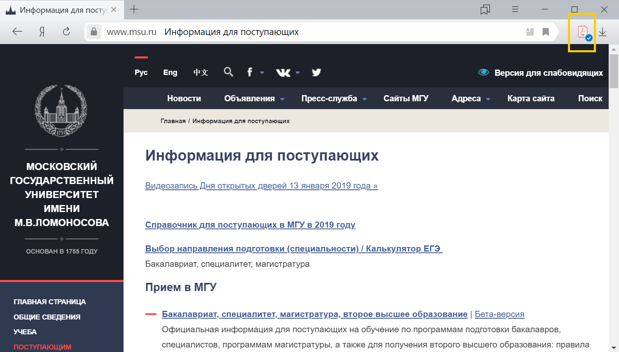Click Версия для слабовидящих link
This screenshot has width=619, height=352.
pos(549,73)
